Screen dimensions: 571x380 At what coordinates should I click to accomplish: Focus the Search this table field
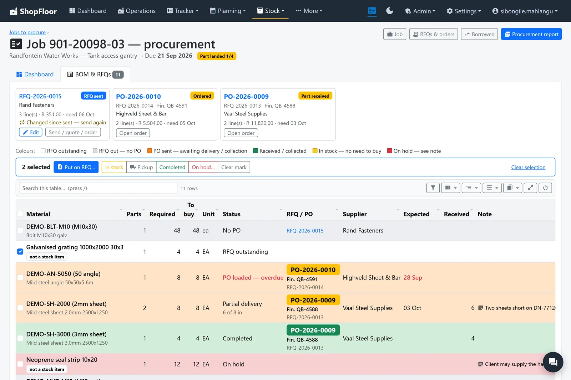[x=98, y=188]
